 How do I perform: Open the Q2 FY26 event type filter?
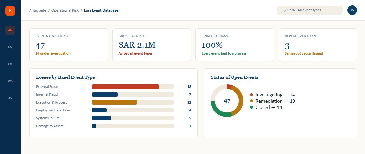pos(310,10)
